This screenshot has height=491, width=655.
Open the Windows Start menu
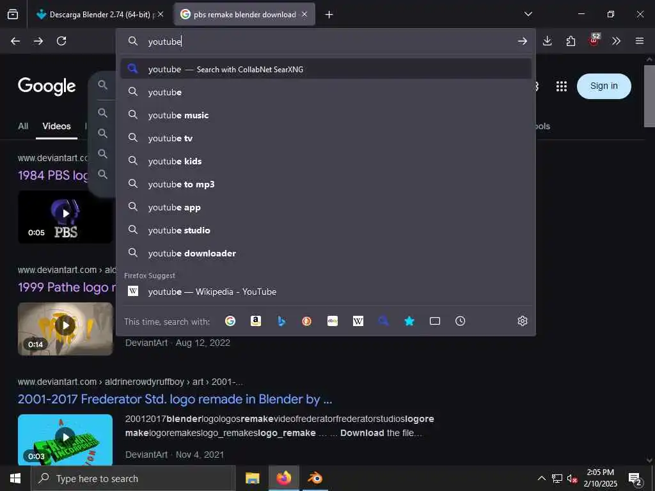[15, 478]
